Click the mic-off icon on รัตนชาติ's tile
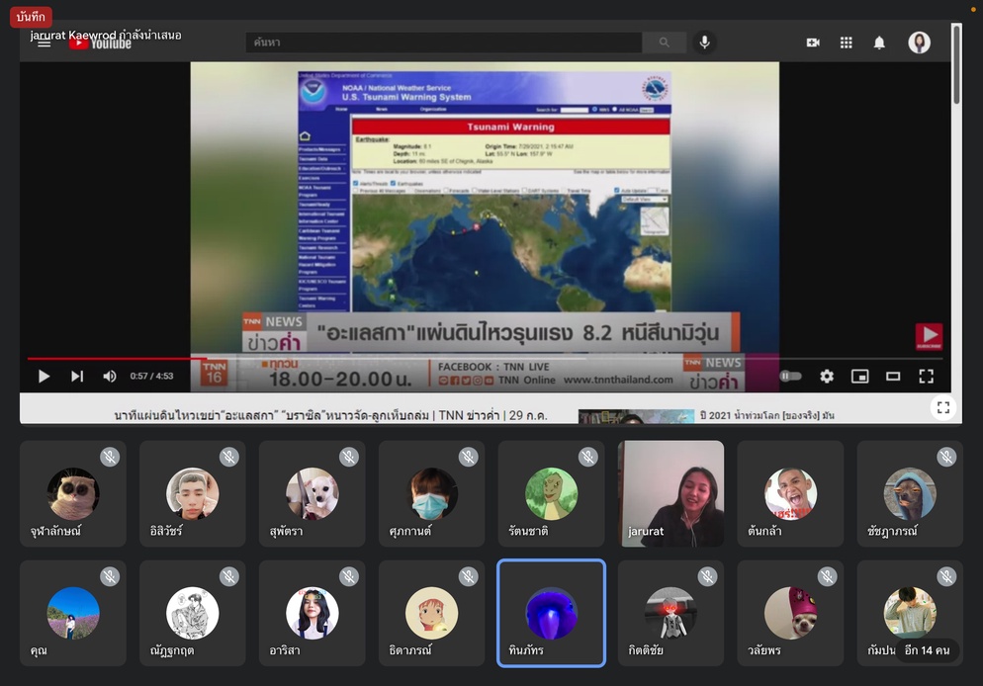The image size is (983, 686). (588, 457)
